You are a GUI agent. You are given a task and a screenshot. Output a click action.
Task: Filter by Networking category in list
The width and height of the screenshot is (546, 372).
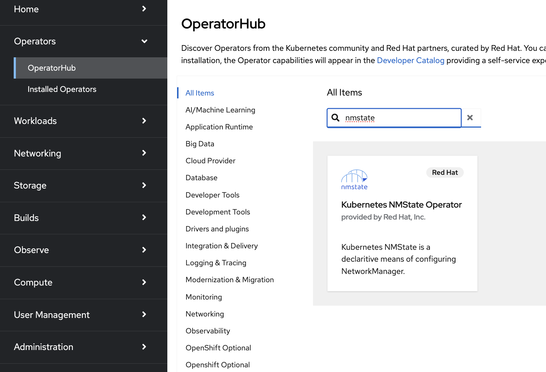click(204, 314)
